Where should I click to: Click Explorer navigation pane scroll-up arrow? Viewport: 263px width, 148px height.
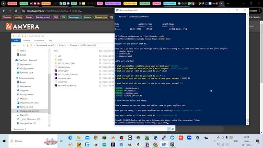click(49, 50)
